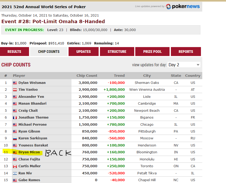Screen dimensions: 226x183
Task: Click the PokerNews logo
Action: 182,7
